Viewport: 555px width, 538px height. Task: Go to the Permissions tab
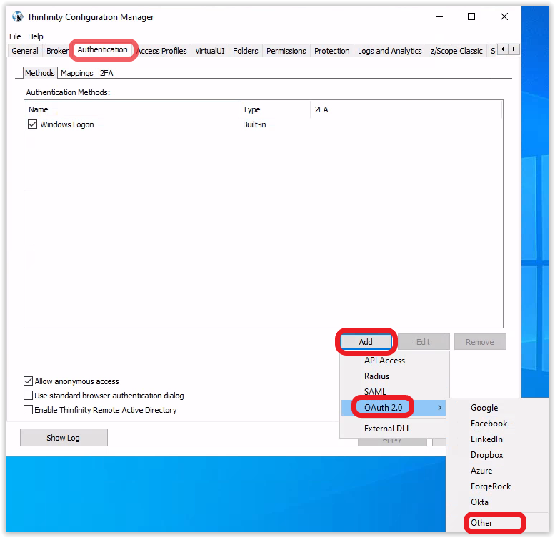click(286, 51)
